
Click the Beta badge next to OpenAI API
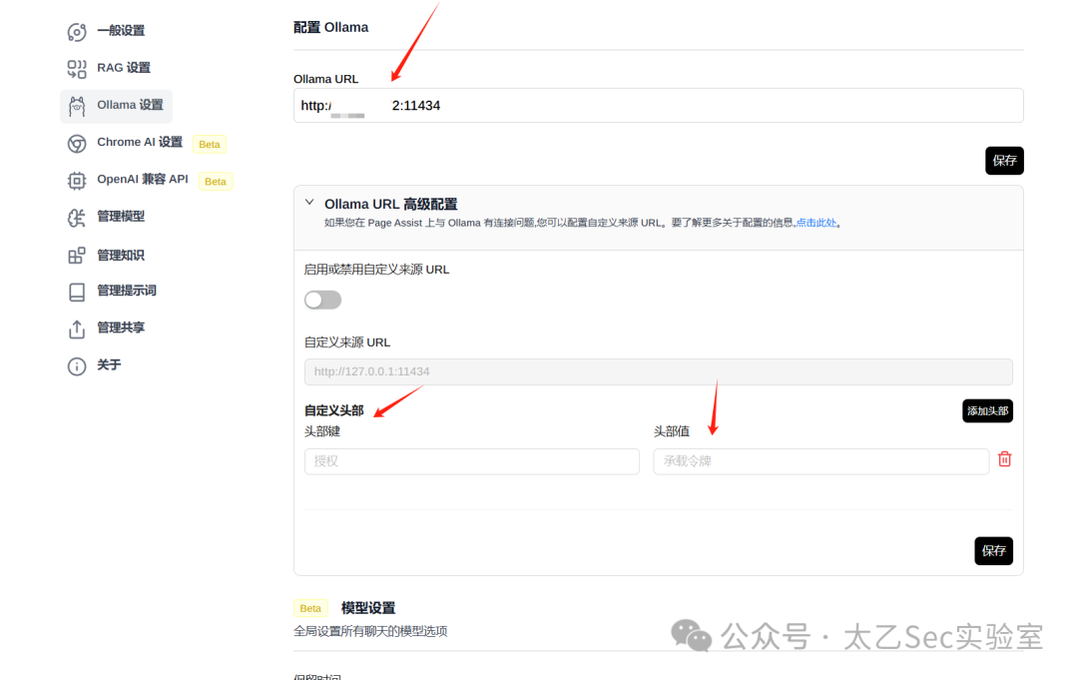coord(216,182)
